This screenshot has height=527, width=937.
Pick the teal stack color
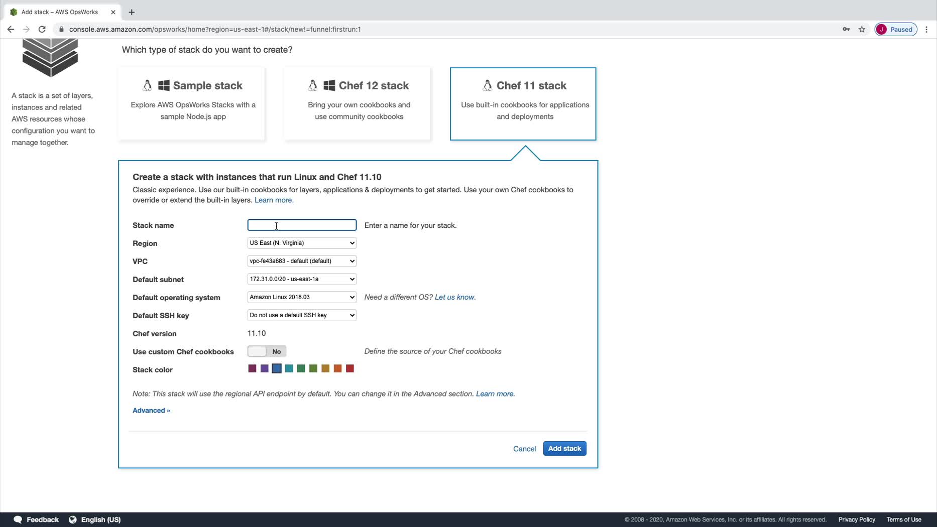point(289,369)
